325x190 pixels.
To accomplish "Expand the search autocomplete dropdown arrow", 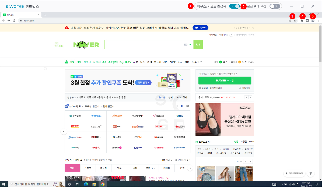I will [190, 45].
